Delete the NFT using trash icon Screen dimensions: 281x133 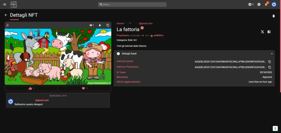click(x=273, y=16)
